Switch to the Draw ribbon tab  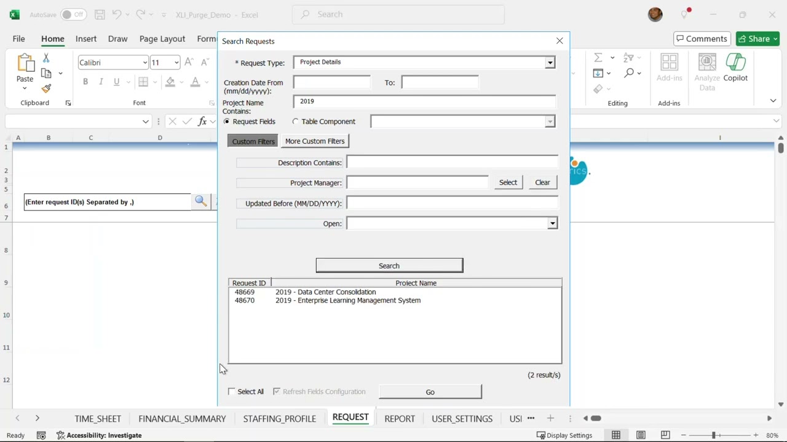(x=117, y=39)
